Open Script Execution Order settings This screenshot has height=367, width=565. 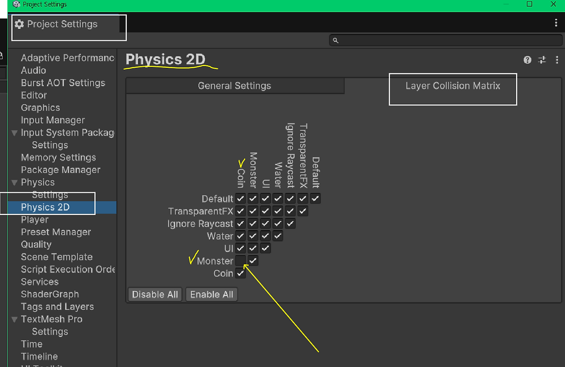[x=68, y=269]
